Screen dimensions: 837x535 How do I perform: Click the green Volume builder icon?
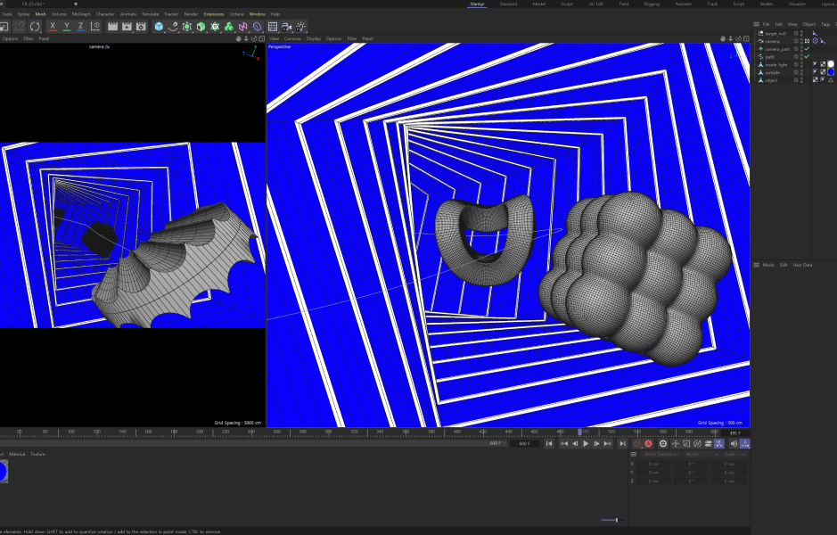(x=229, y=26)
